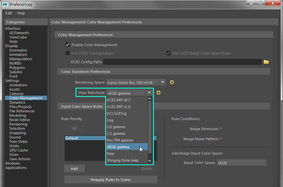283x187 pixels.
Task: Select Rendering category
Action: 18,124
